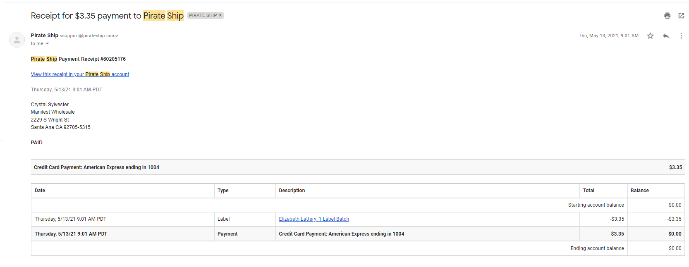Viewport: 689px width, 267px height.
Task: Print this email using the printer icon
Action: pos(667,16)
